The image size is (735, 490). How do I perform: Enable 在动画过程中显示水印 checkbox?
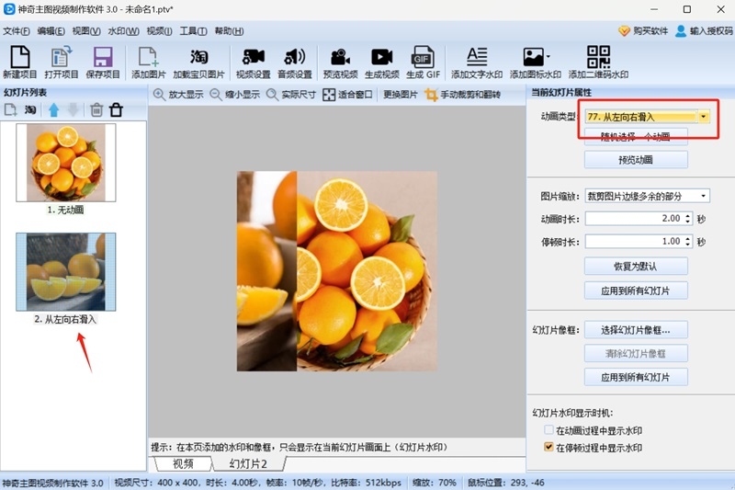pyautogui.click(x=548, y=429)
